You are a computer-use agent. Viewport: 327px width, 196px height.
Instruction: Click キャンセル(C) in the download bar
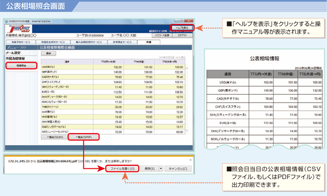pyautogui.click(x=178, y=169)
